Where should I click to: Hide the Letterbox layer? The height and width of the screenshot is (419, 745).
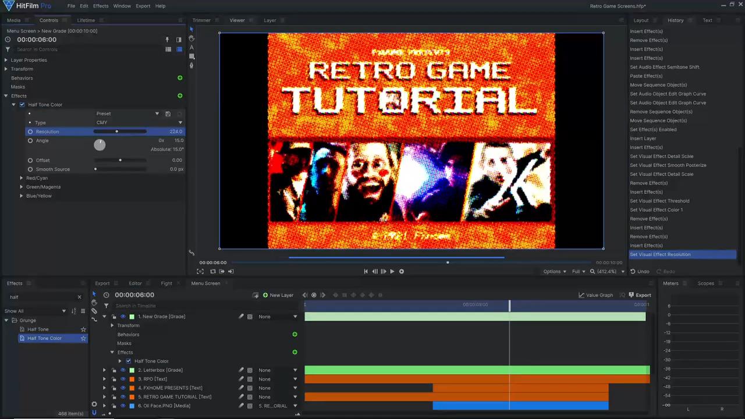pos(123,370)
